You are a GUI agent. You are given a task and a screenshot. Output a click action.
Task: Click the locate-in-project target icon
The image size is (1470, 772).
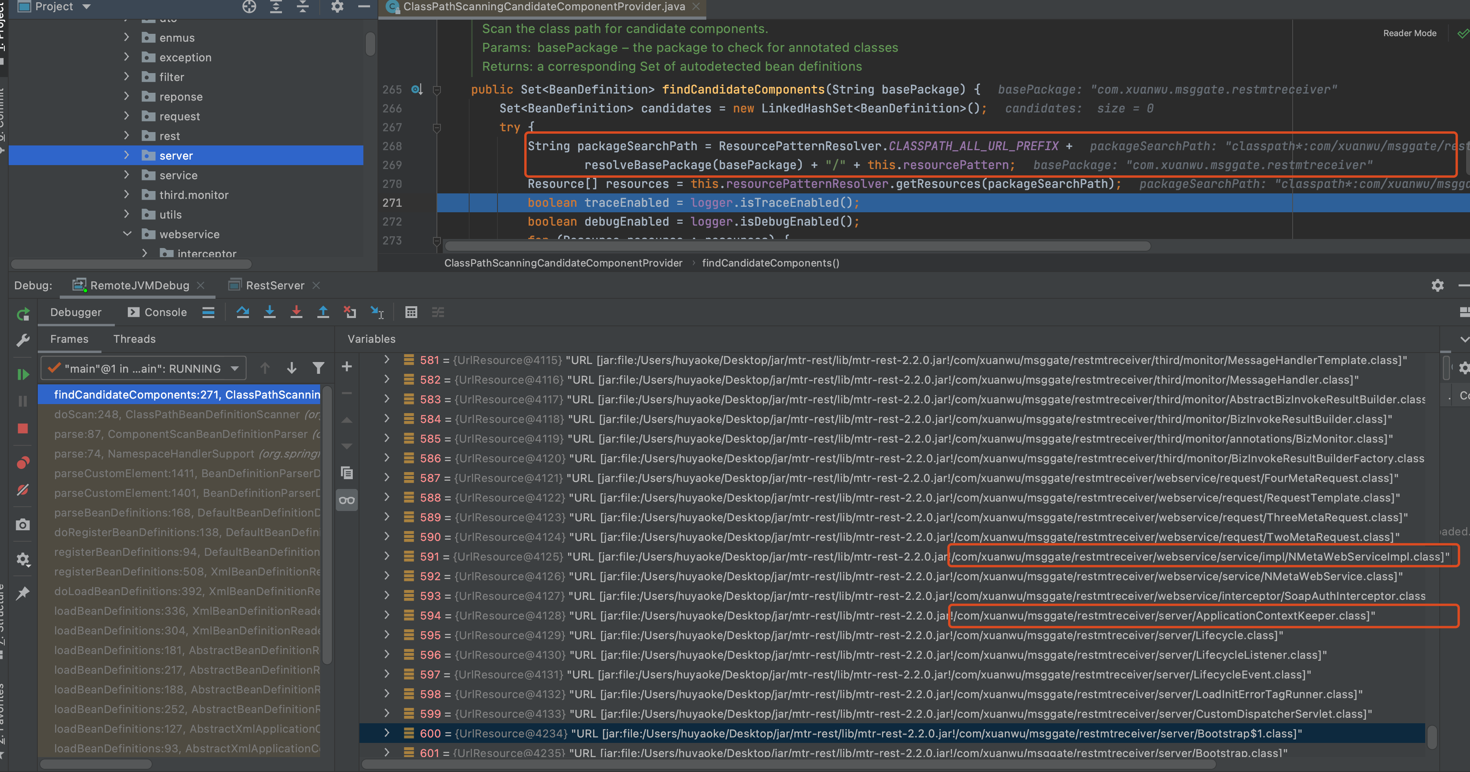(x=249, y=7)
